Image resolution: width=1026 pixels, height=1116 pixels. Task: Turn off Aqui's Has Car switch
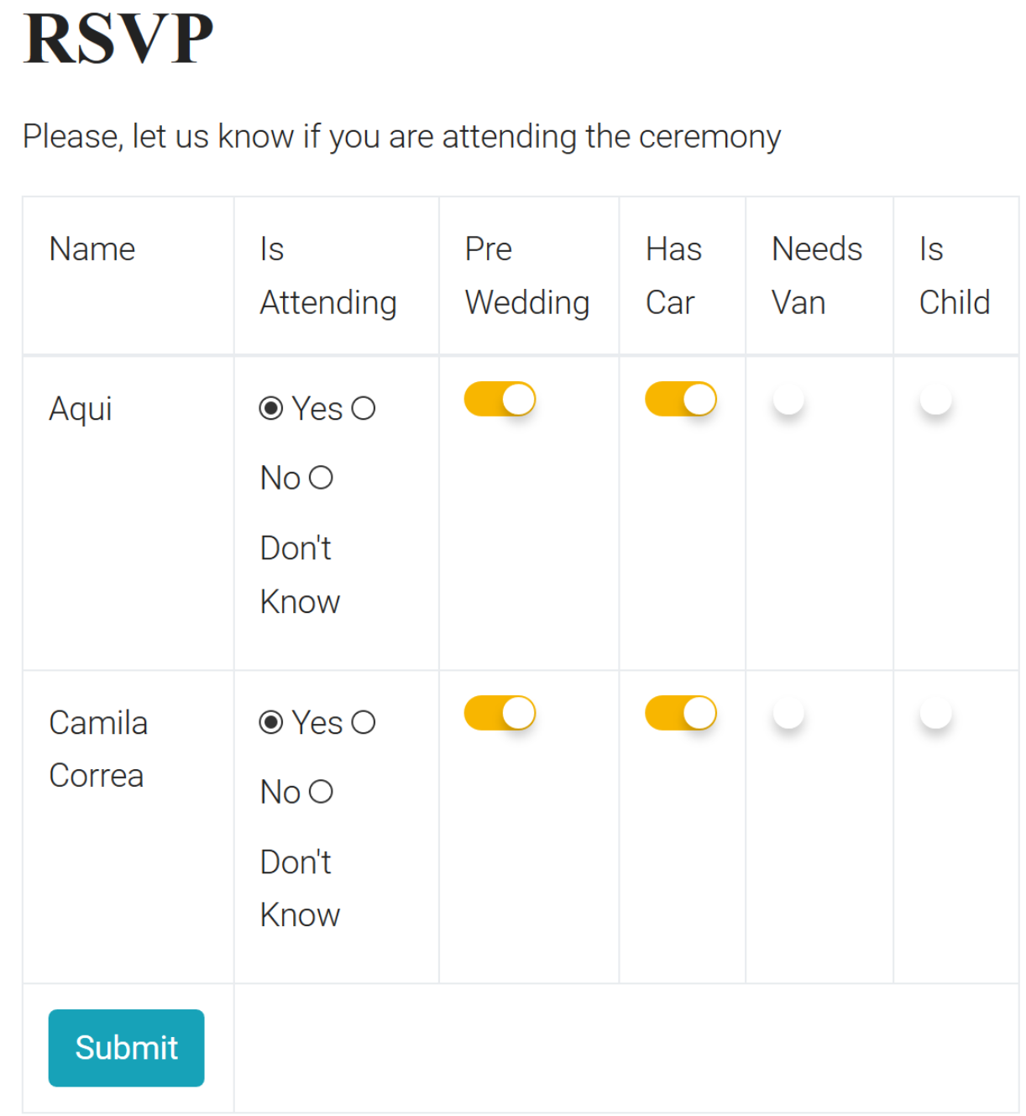tap(681, 399)
